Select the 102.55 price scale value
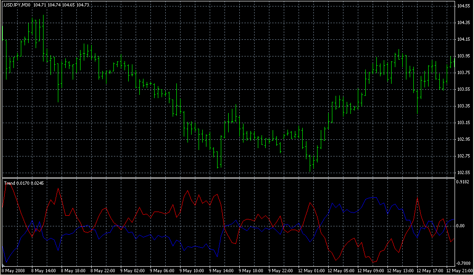 464,173
